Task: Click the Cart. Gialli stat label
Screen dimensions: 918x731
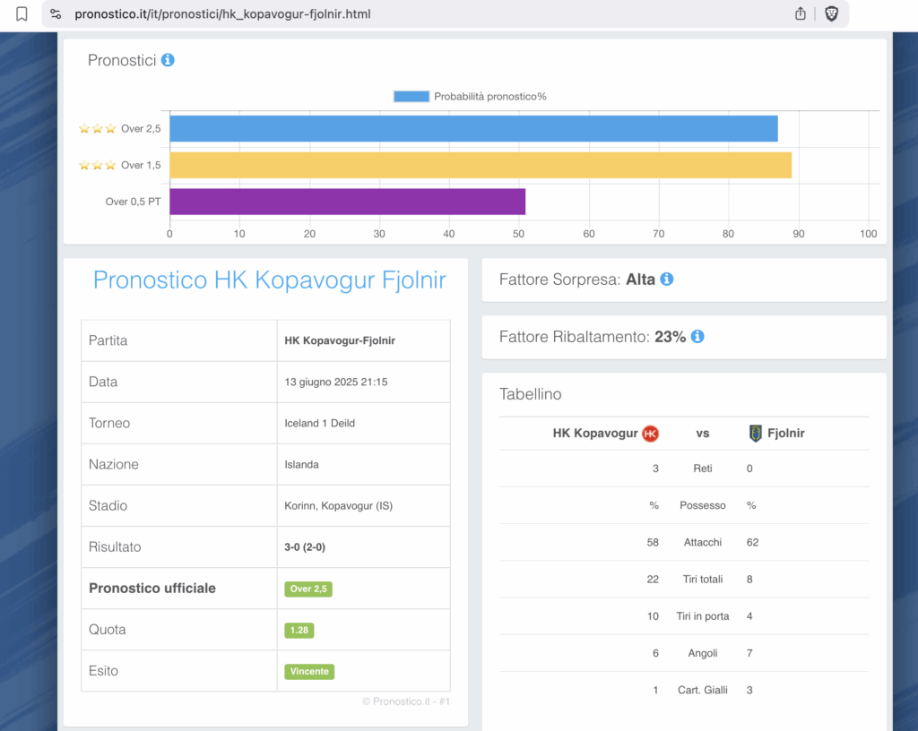Action: [703, 690]
